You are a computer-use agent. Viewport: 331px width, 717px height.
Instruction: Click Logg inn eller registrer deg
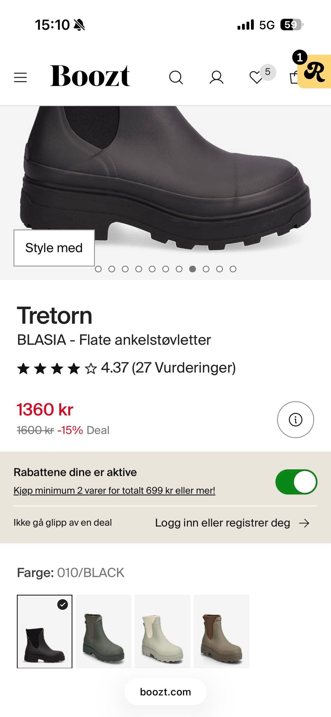(222, 523)
